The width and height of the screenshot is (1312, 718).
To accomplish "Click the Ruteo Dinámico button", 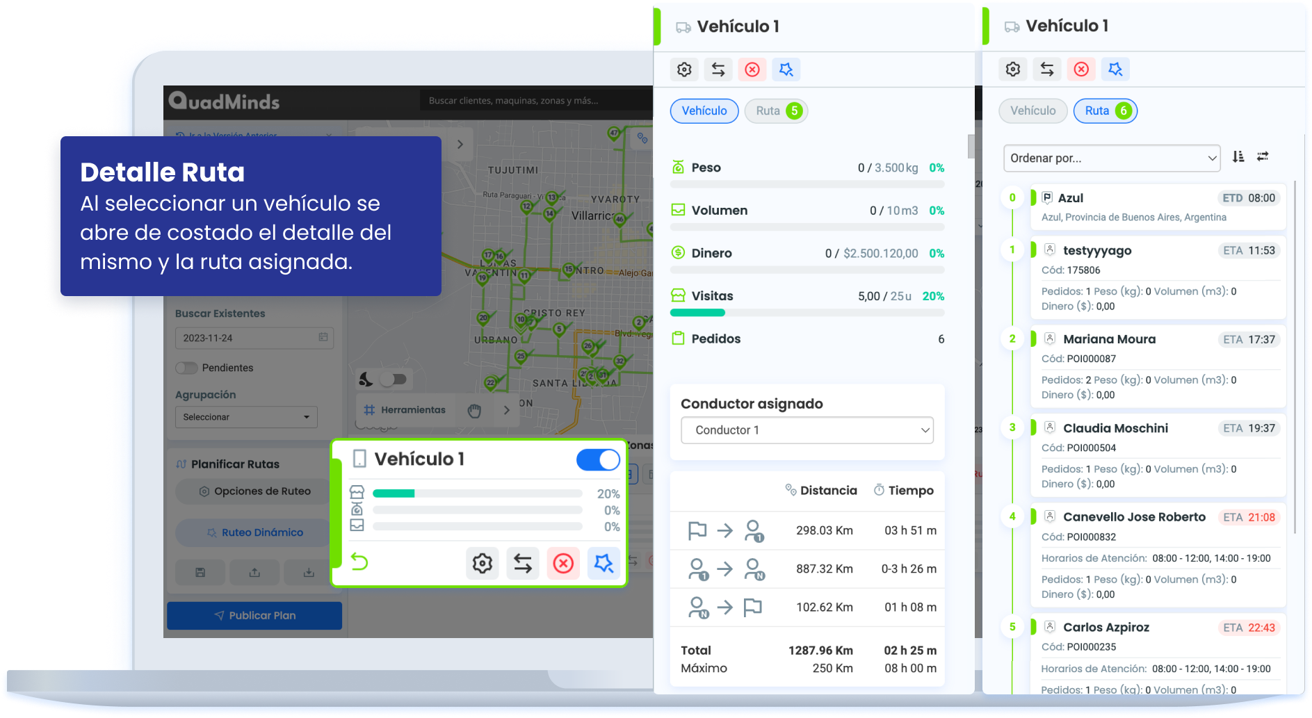I will pyautogui.click(x=254, y=532).
